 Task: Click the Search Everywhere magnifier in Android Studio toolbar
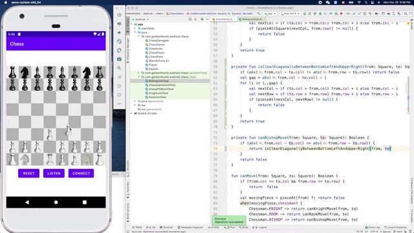406,14
